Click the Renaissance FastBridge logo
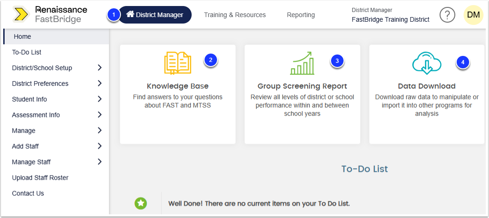The width and height of the screenshot is (489, 218). (50, 15)
